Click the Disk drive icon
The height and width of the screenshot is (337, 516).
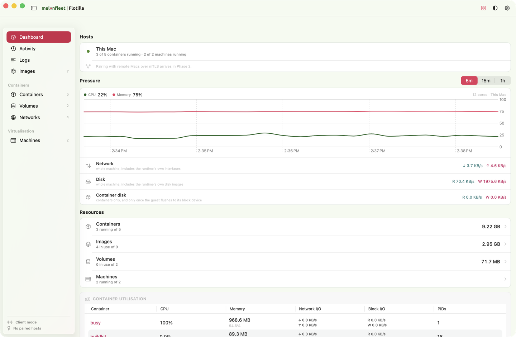coord(88,182)
